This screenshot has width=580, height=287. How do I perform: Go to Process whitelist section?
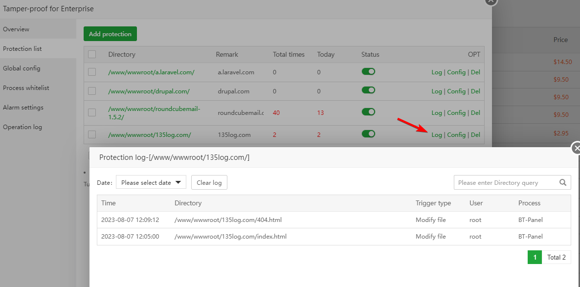(x=26, y=88)
